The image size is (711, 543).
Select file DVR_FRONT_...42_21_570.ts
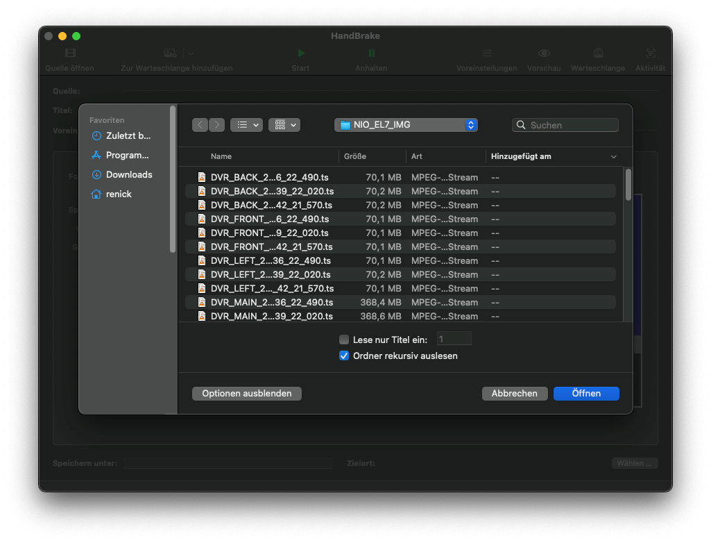coord(400,247)
